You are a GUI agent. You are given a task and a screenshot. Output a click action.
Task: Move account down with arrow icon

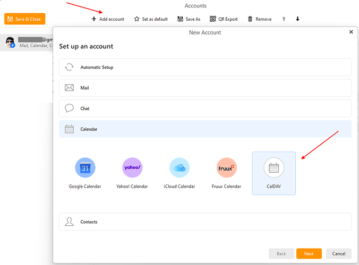[297, 19]
